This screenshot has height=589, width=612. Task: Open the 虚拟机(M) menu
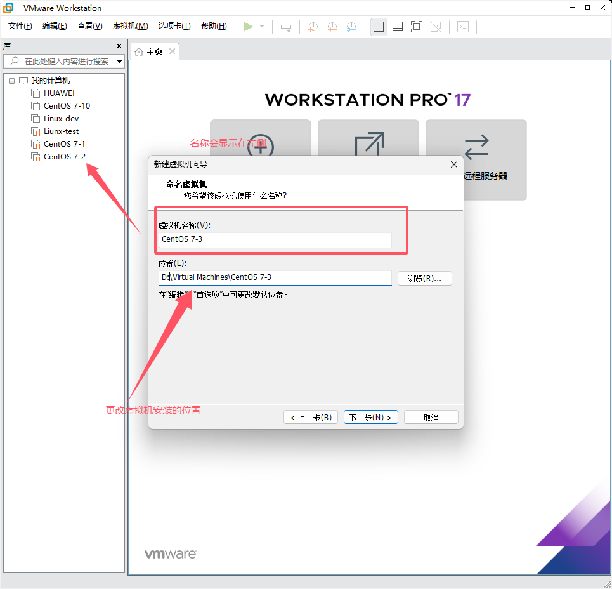click(131, 26)
